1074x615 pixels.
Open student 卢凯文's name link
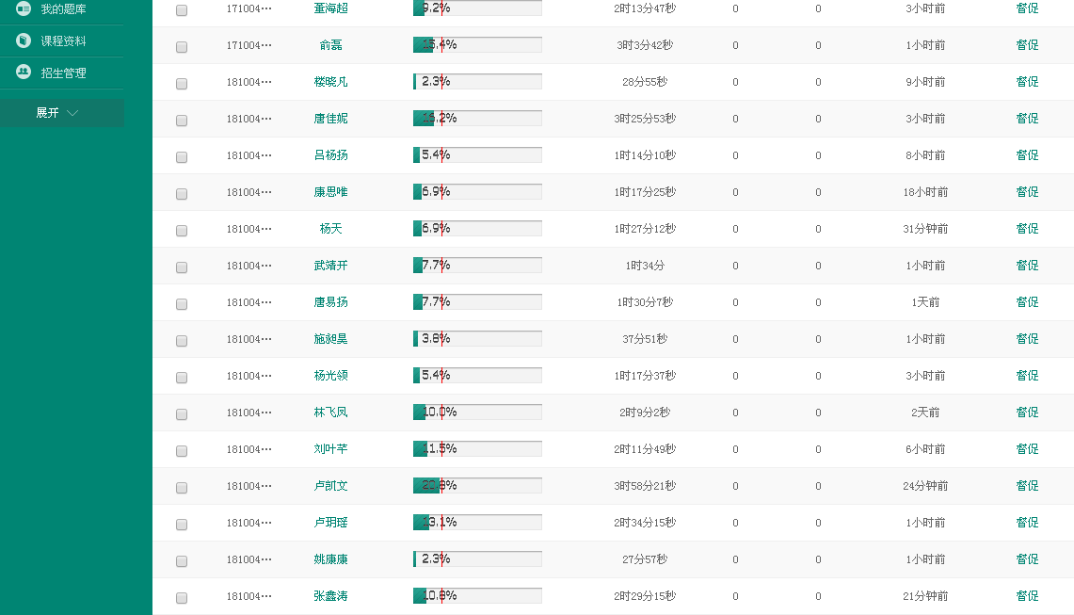pos(330,486)
